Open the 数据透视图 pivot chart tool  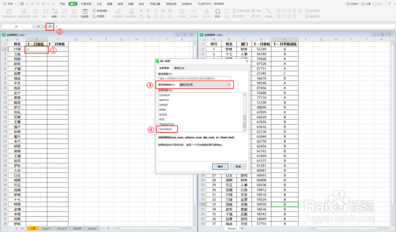click(24, 13)
